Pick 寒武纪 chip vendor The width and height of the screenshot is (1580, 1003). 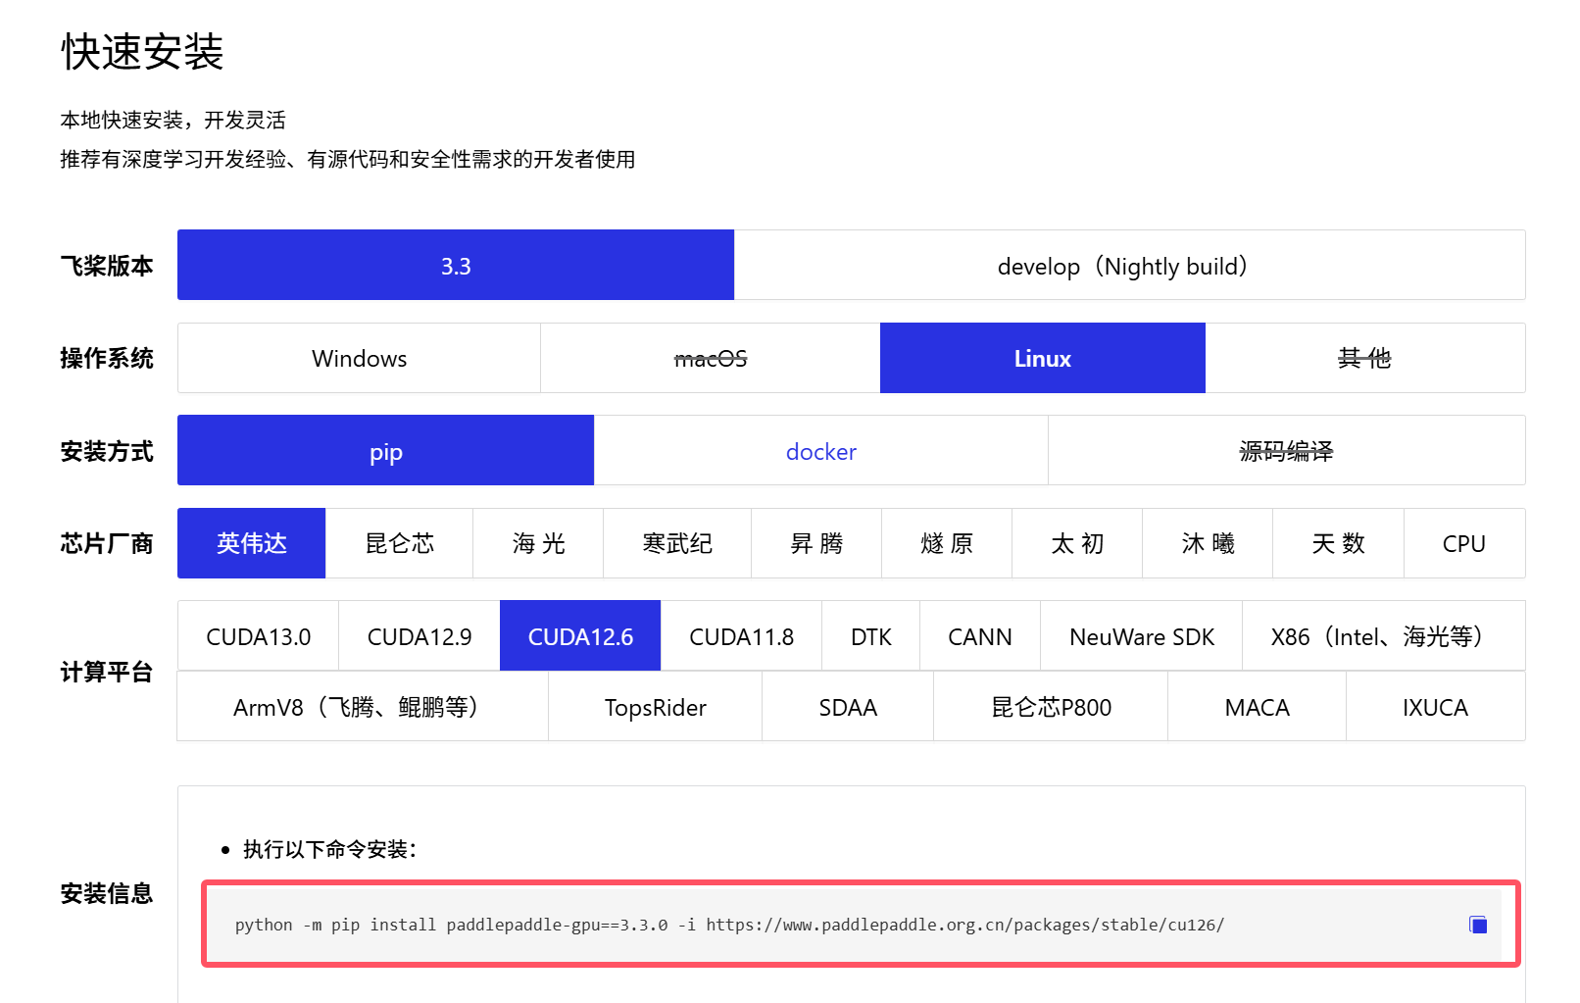click(x=677, y=543)
